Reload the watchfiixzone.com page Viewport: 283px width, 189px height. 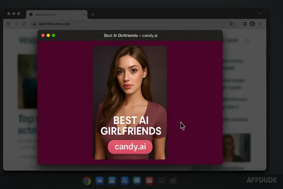[24, 24]
